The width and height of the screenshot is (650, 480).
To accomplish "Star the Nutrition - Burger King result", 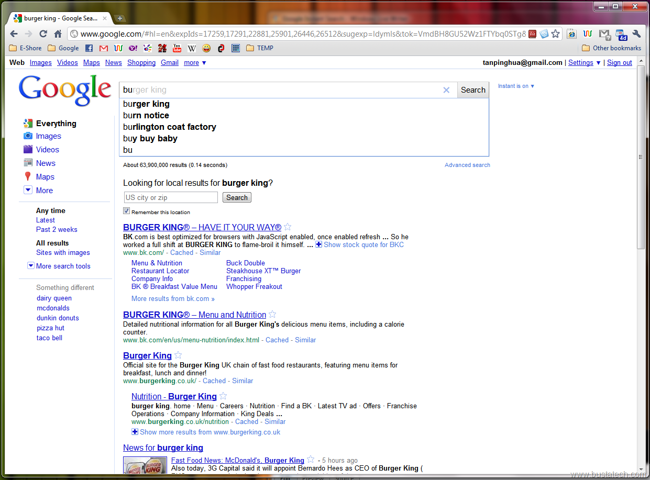I will pyautogui.click(x=223, y=396).
